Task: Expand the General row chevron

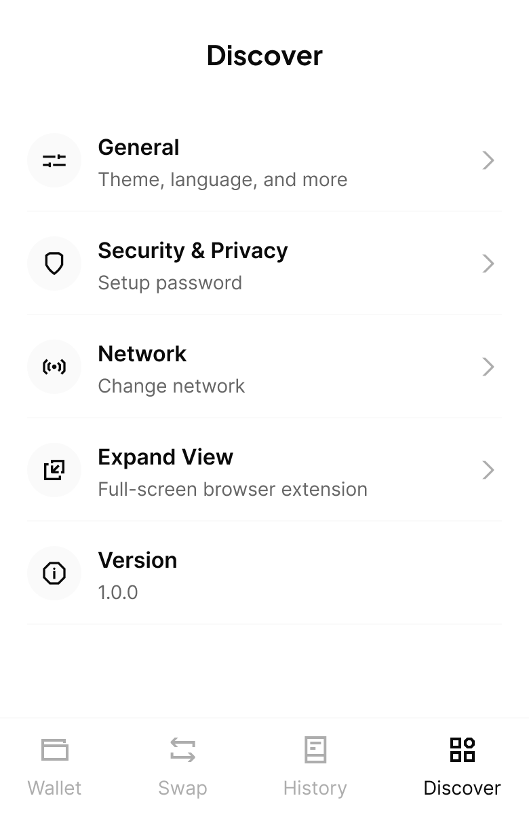Action: coord(488,160)
